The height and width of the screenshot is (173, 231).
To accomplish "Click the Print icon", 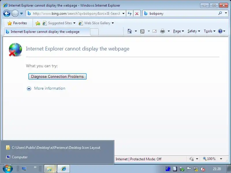I will (x=163, y=31).
